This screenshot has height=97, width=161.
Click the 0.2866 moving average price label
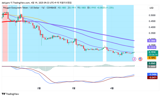click(152, 41)
